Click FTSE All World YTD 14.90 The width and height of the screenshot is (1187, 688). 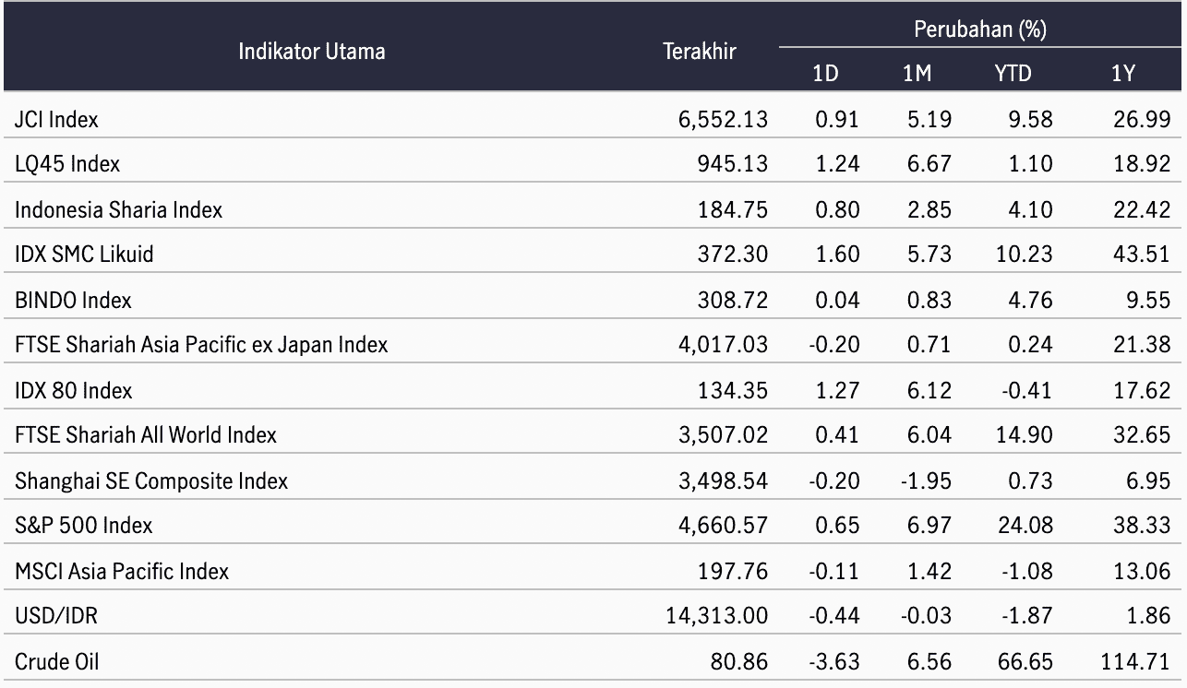coord(1026,434)
